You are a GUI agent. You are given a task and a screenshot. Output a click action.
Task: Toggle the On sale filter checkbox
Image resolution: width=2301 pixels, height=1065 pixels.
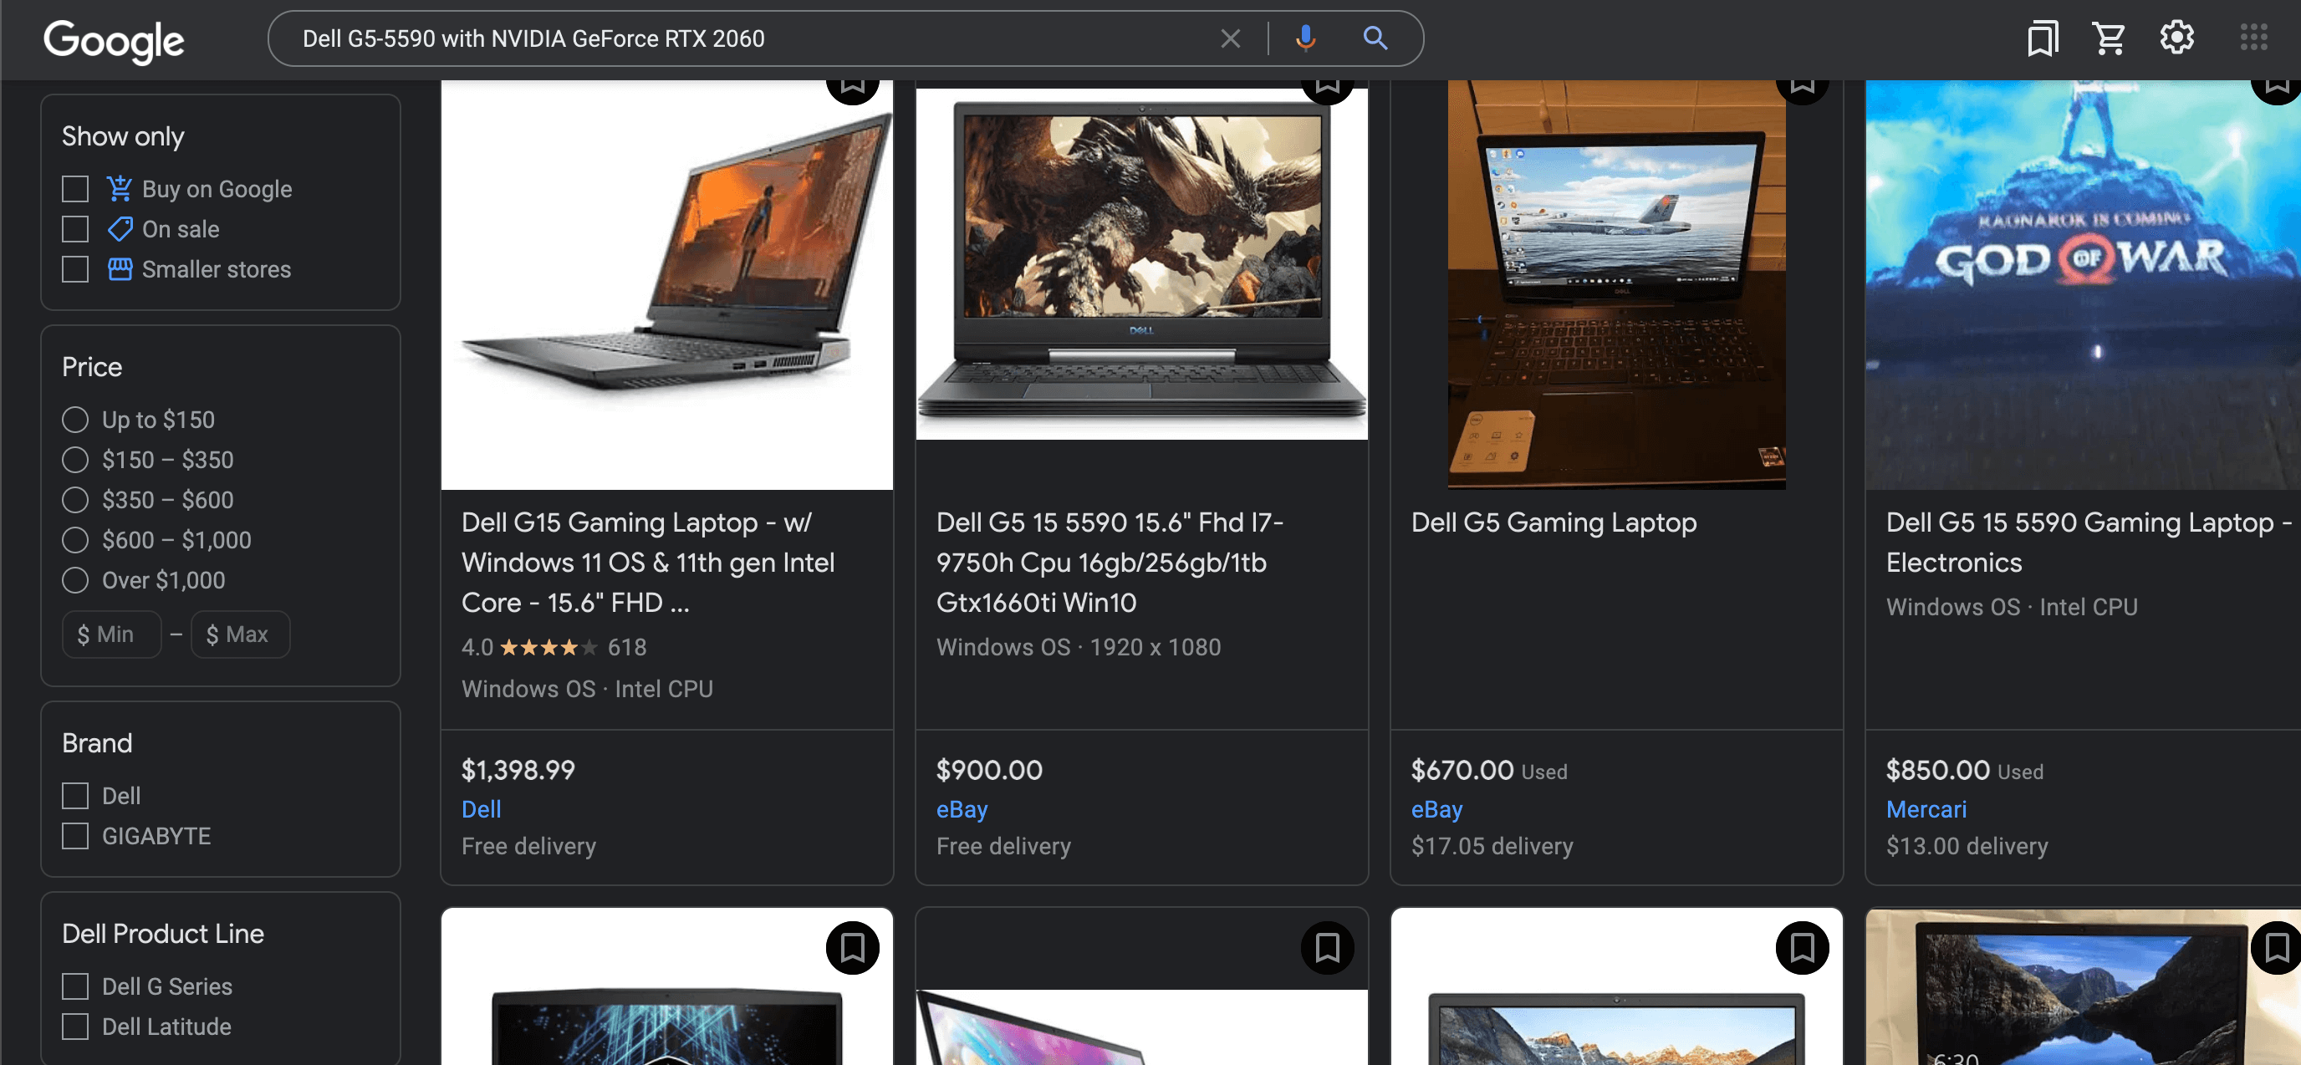coord(75,229)
